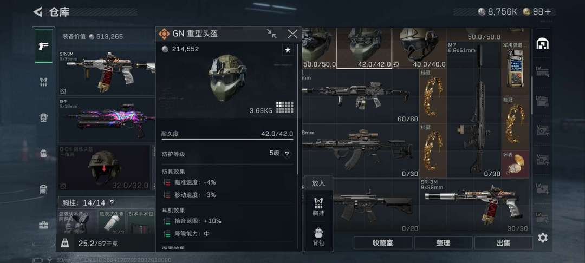Collapse the item detail panel with the arrows icon

pyautogui.click(x=272, y=34)
